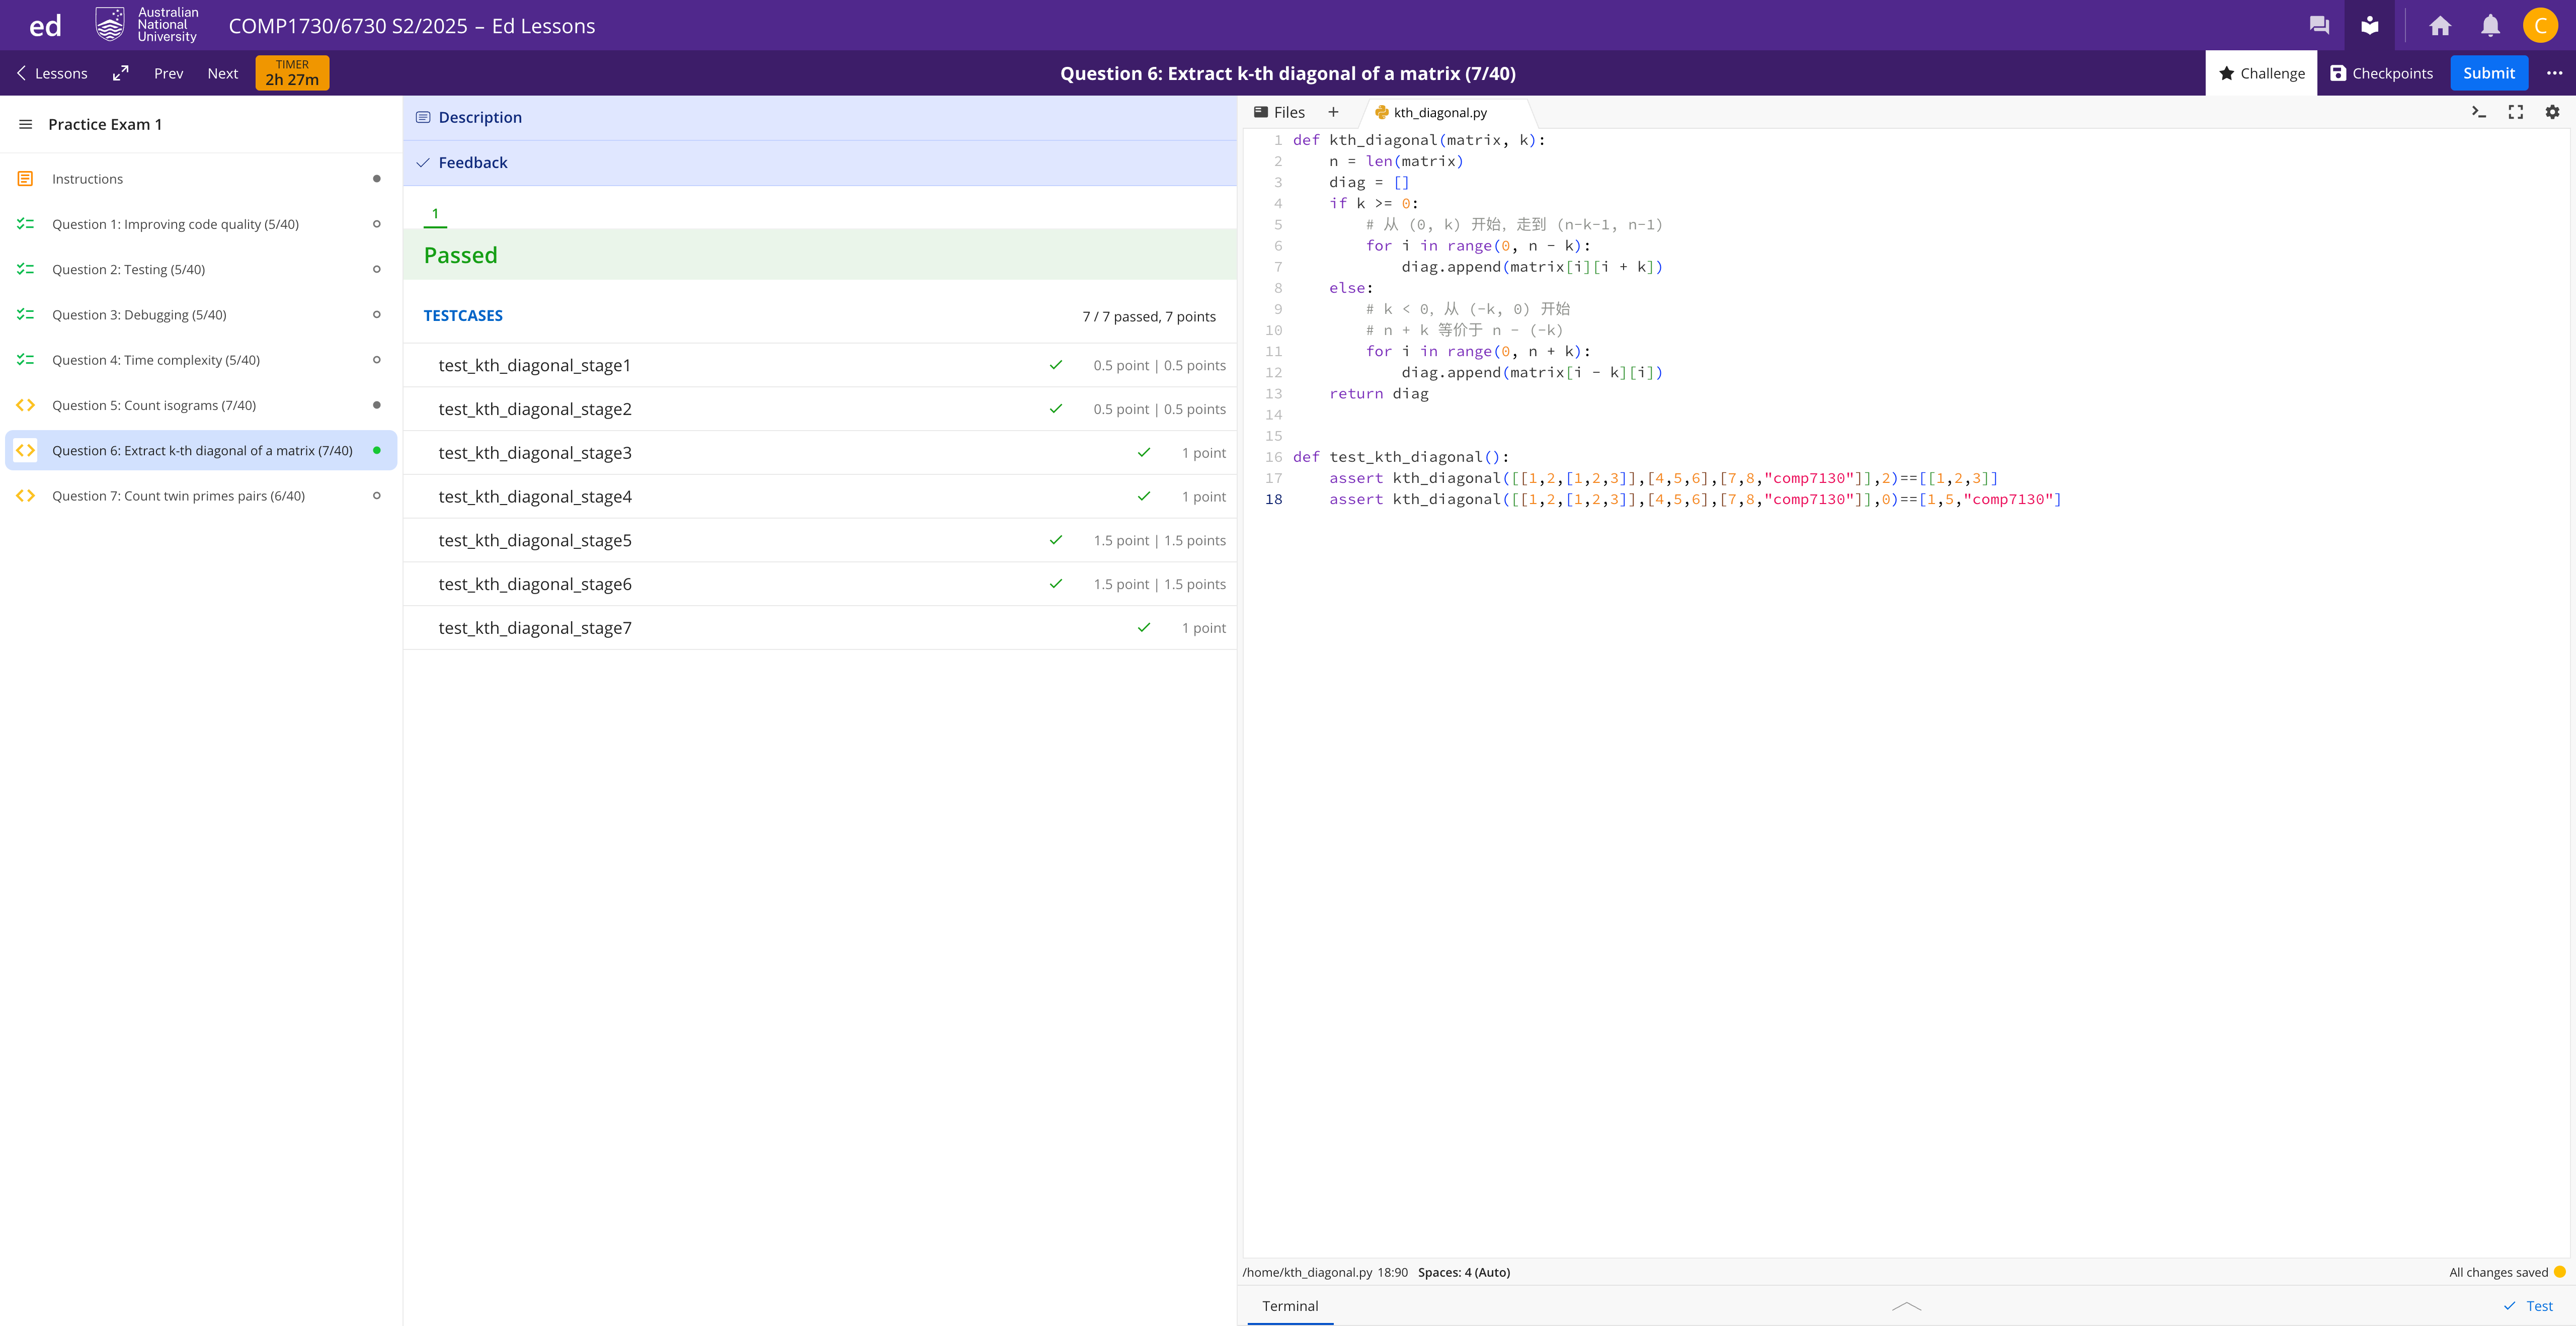The width and height of the screenshot is (2576, 1326).
Task: Open Question 1: Improving code quality
Action: click(x=200, y=224)
